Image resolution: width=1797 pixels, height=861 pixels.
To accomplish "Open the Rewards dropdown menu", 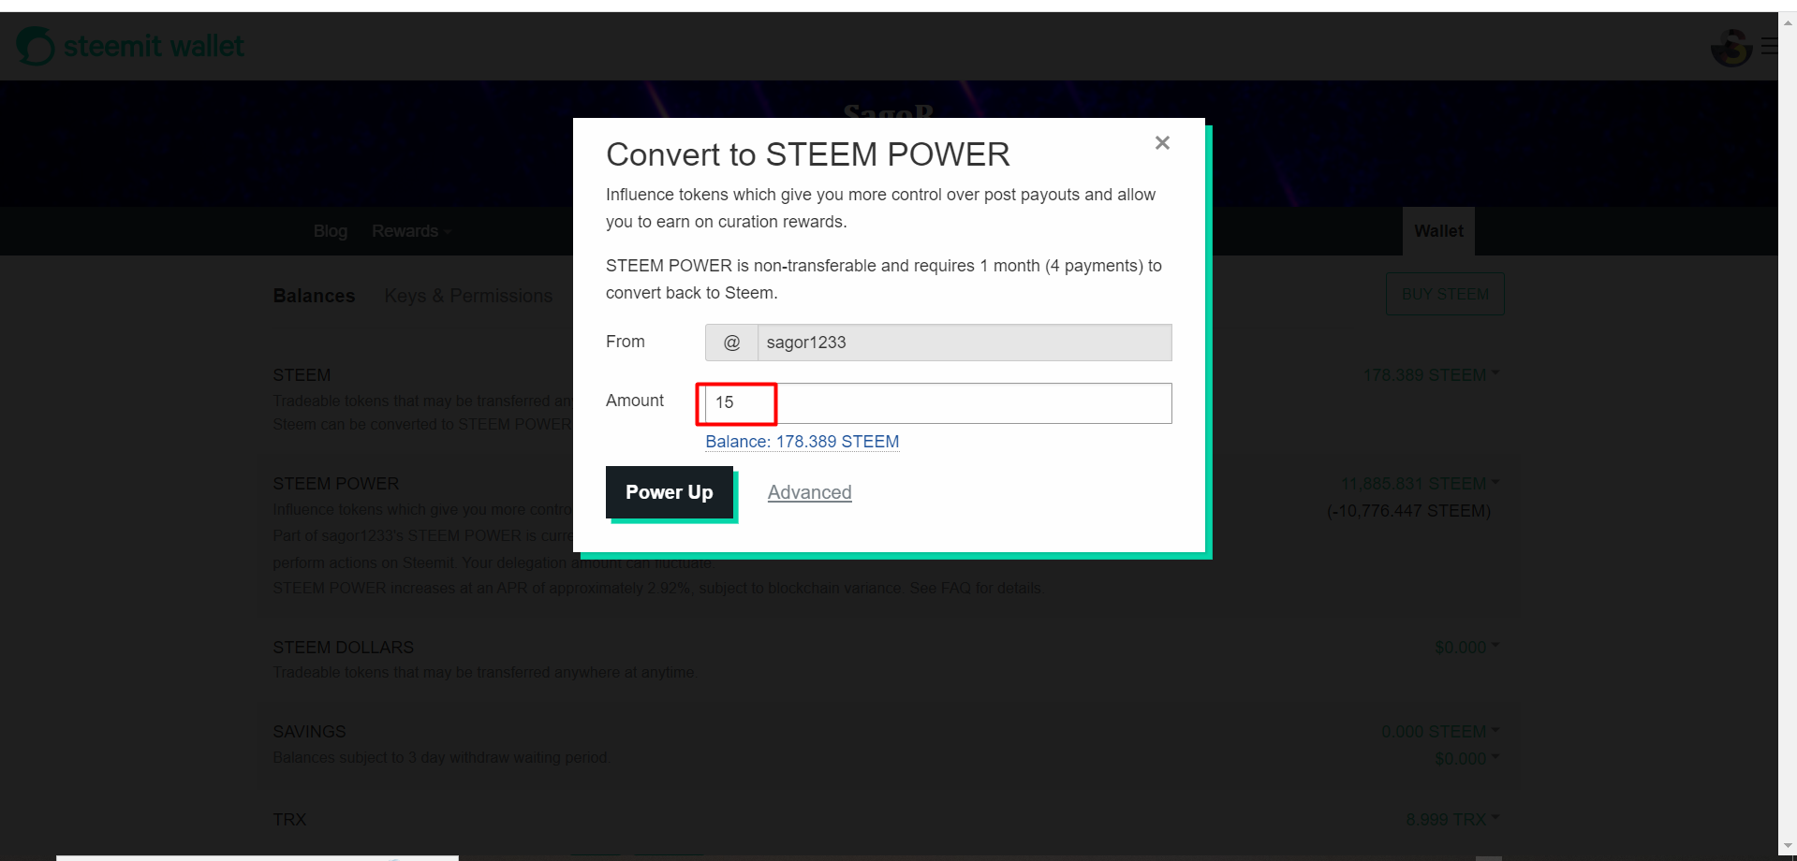I will [x=411, y=231].
